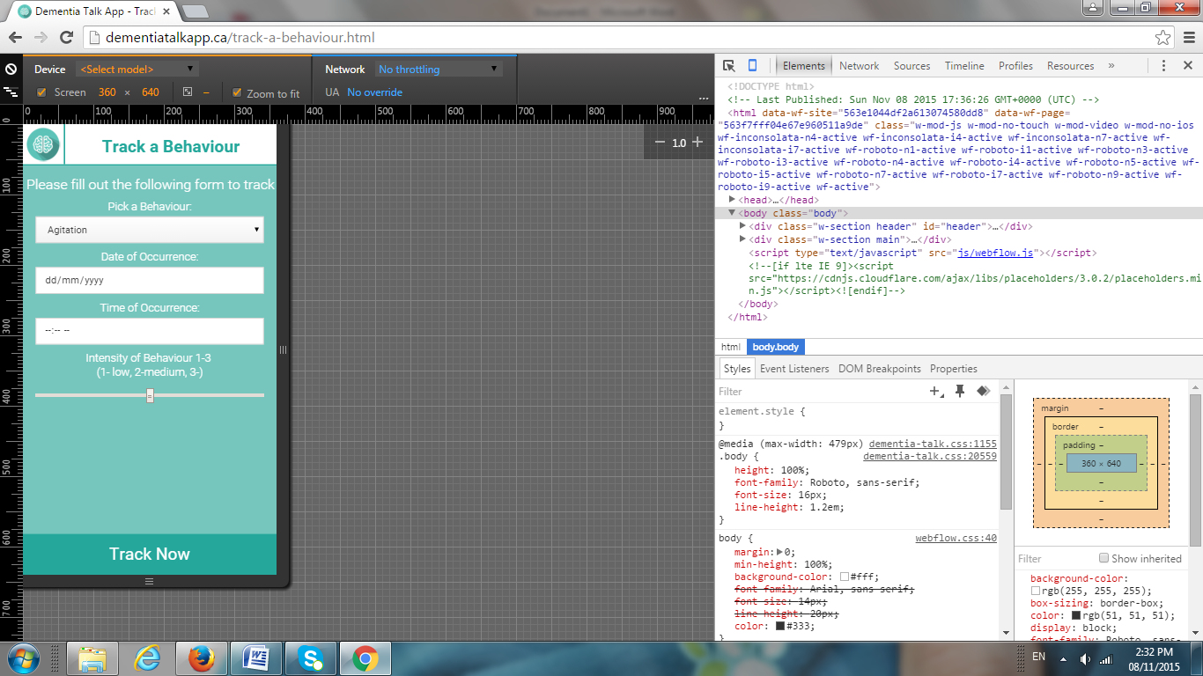The image size is (1203, 676).
Task: Click the intensity slider handle
Action: pyautogui.click(x=150, y=396)
